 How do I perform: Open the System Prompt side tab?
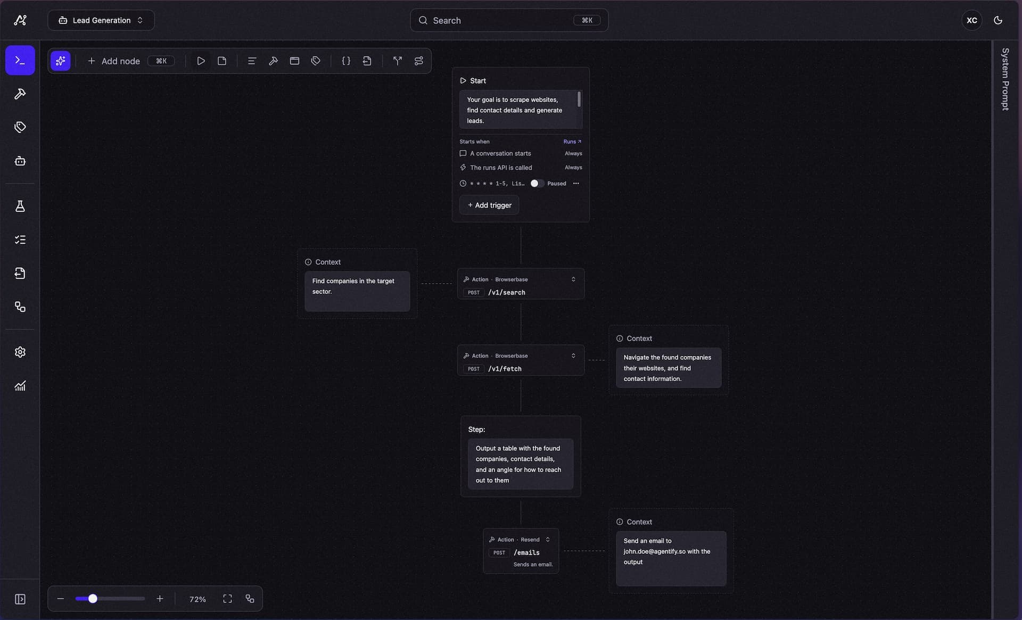pos(1005,79)
